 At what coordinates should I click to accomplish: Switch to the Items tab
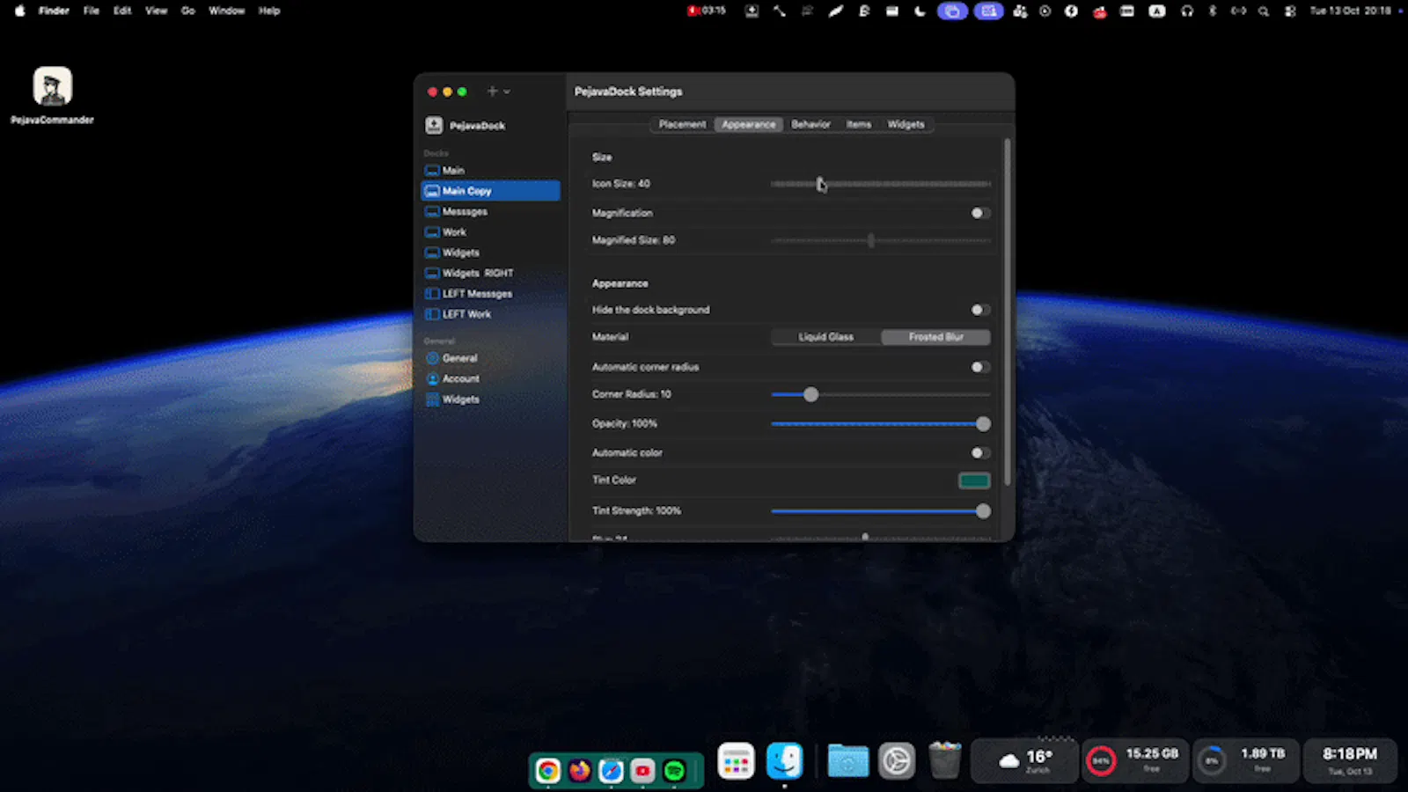(859, 124)
